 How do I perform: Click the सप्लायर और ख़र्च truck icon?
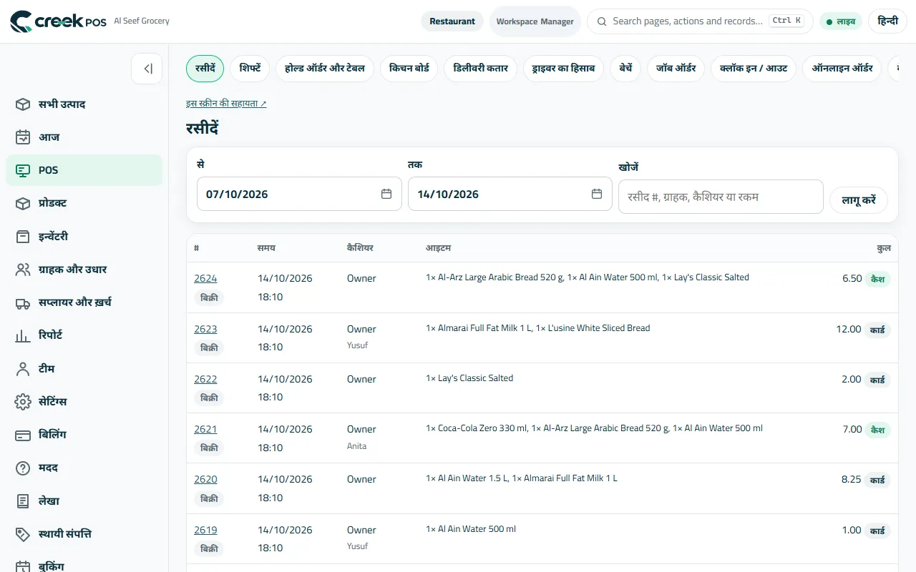click(x=23, y=302)
